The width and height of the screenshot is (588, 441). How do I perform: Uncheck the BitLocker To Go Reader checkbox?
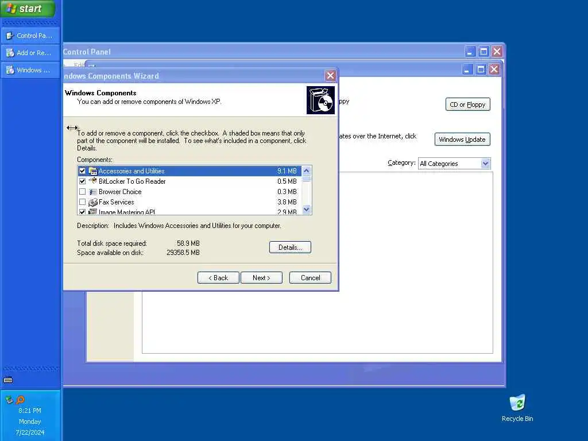83,181
